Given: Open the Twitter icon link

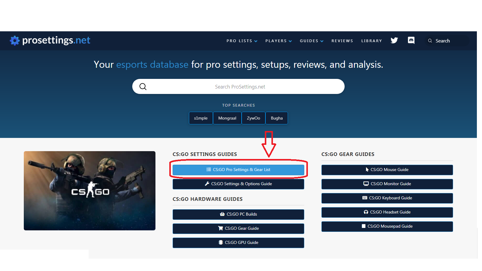Looking at the screenshot, I should click(394, 40).
